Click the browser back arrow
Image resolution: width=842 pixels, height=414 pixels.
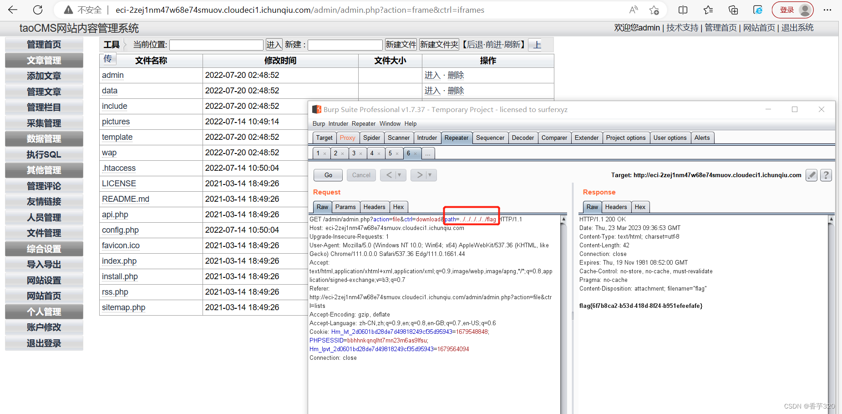pyautogui.click(x=13, y=10)
